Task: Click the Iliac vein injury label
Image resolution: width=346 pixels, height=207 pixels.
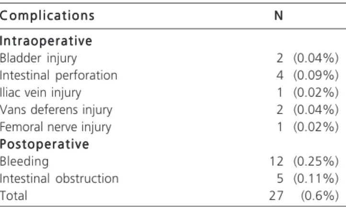Action: click(x=41, y=93)
